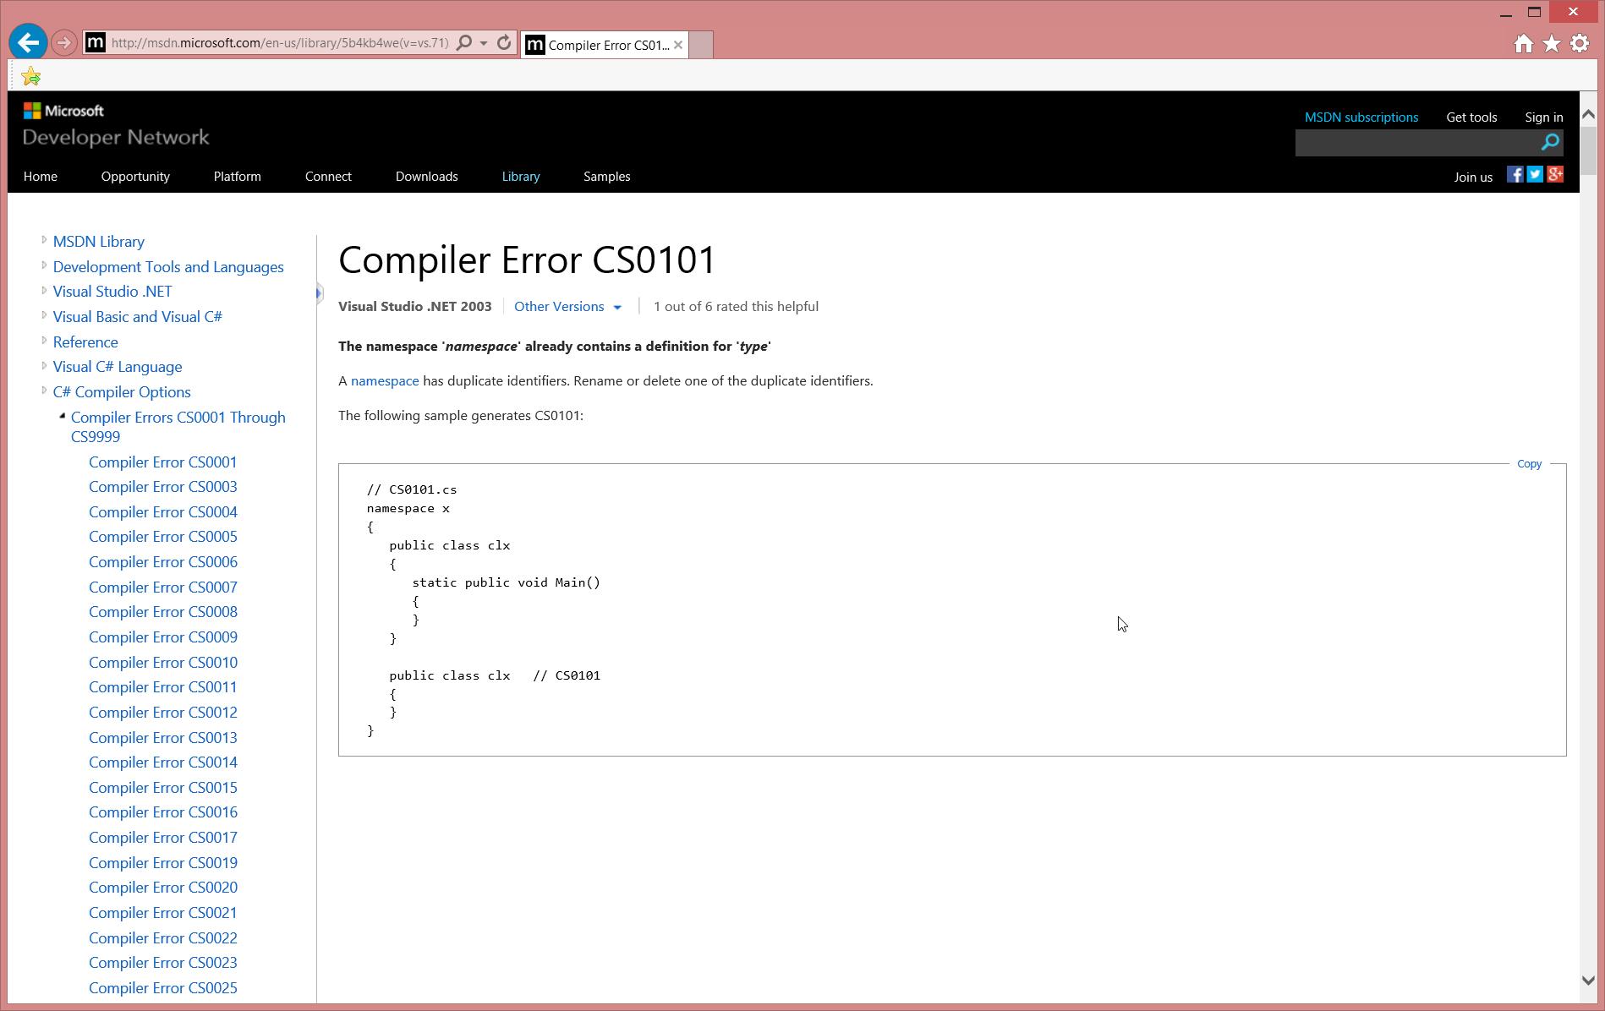Click the search magnifier in address bar
This screenshot has height=1011, width=1605.
pos(464,42)
